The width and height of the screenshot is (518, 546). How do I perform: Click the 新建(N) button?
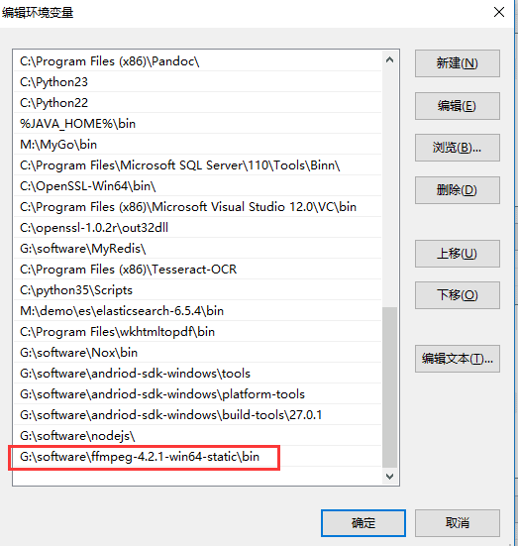coord(457,63)
